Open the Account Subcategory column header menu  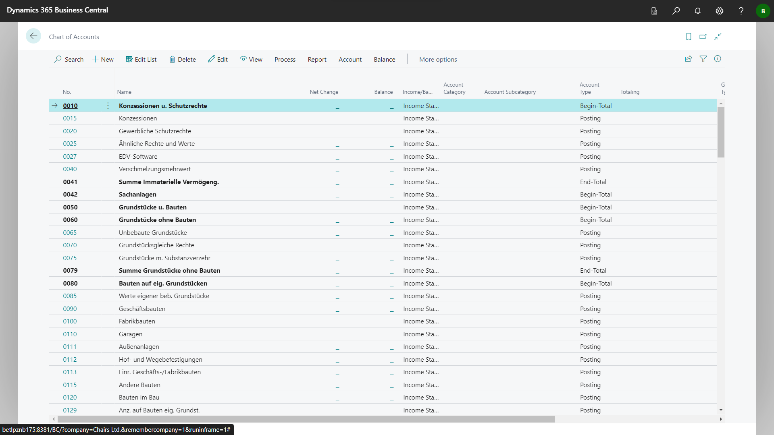click(x=510, y=92)
